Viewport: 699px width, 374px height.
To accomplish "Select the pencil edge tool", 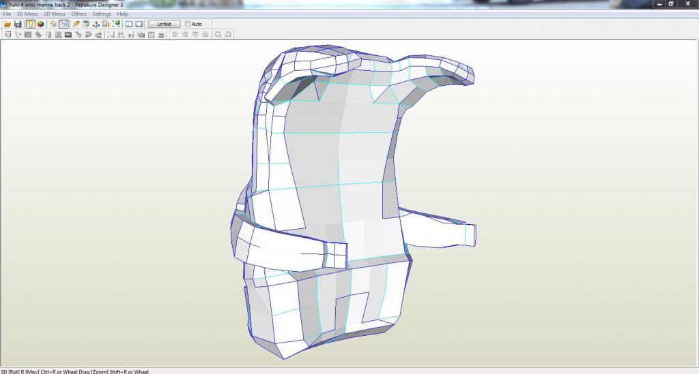I will click(76, 24).
